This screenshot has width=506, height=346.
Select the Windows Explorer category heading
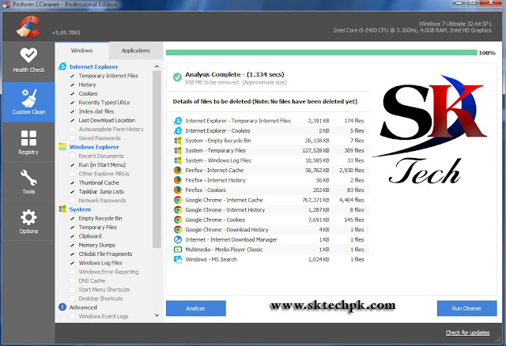coord(94,147)
